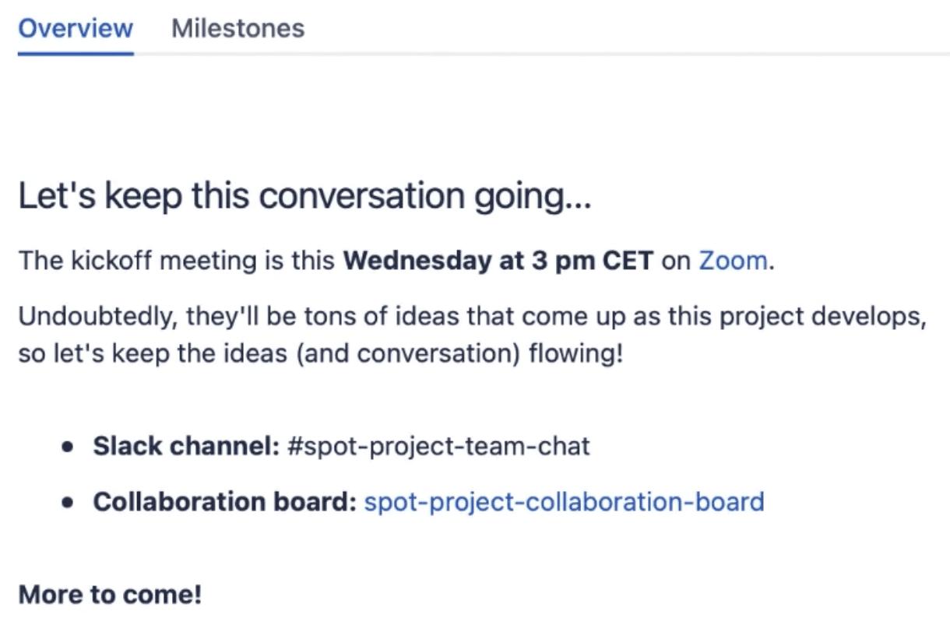Open the Zoom meeting link
This screenshot has height=618, width=950.
pyautogui.click(x=733, y=260)
